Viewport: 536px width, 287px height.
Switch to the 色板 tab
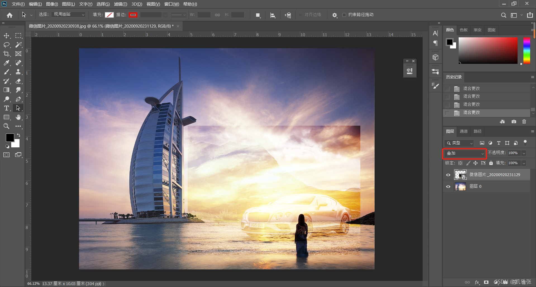pos(464,30)
